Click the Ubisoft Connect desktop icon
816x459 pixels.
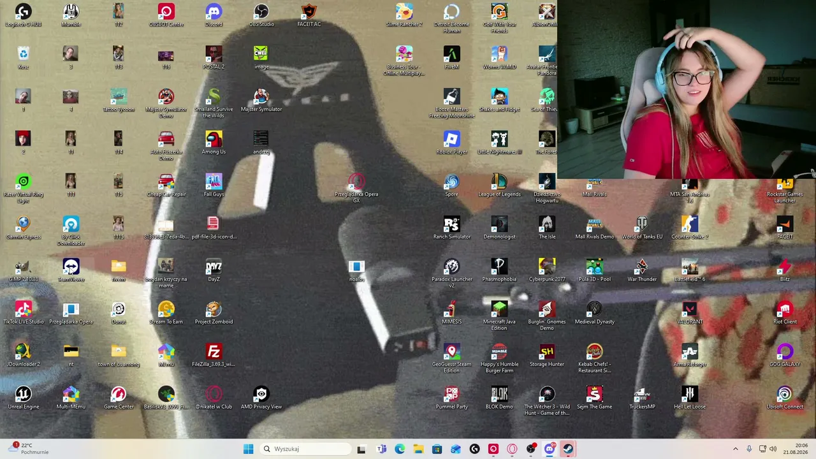pos(785,398)
